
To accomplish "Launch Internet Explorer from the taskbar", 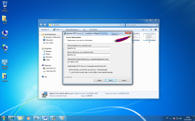I will click(x=12, y=118).
